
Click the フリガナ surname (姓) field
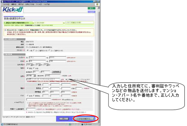tap(37, 58)
